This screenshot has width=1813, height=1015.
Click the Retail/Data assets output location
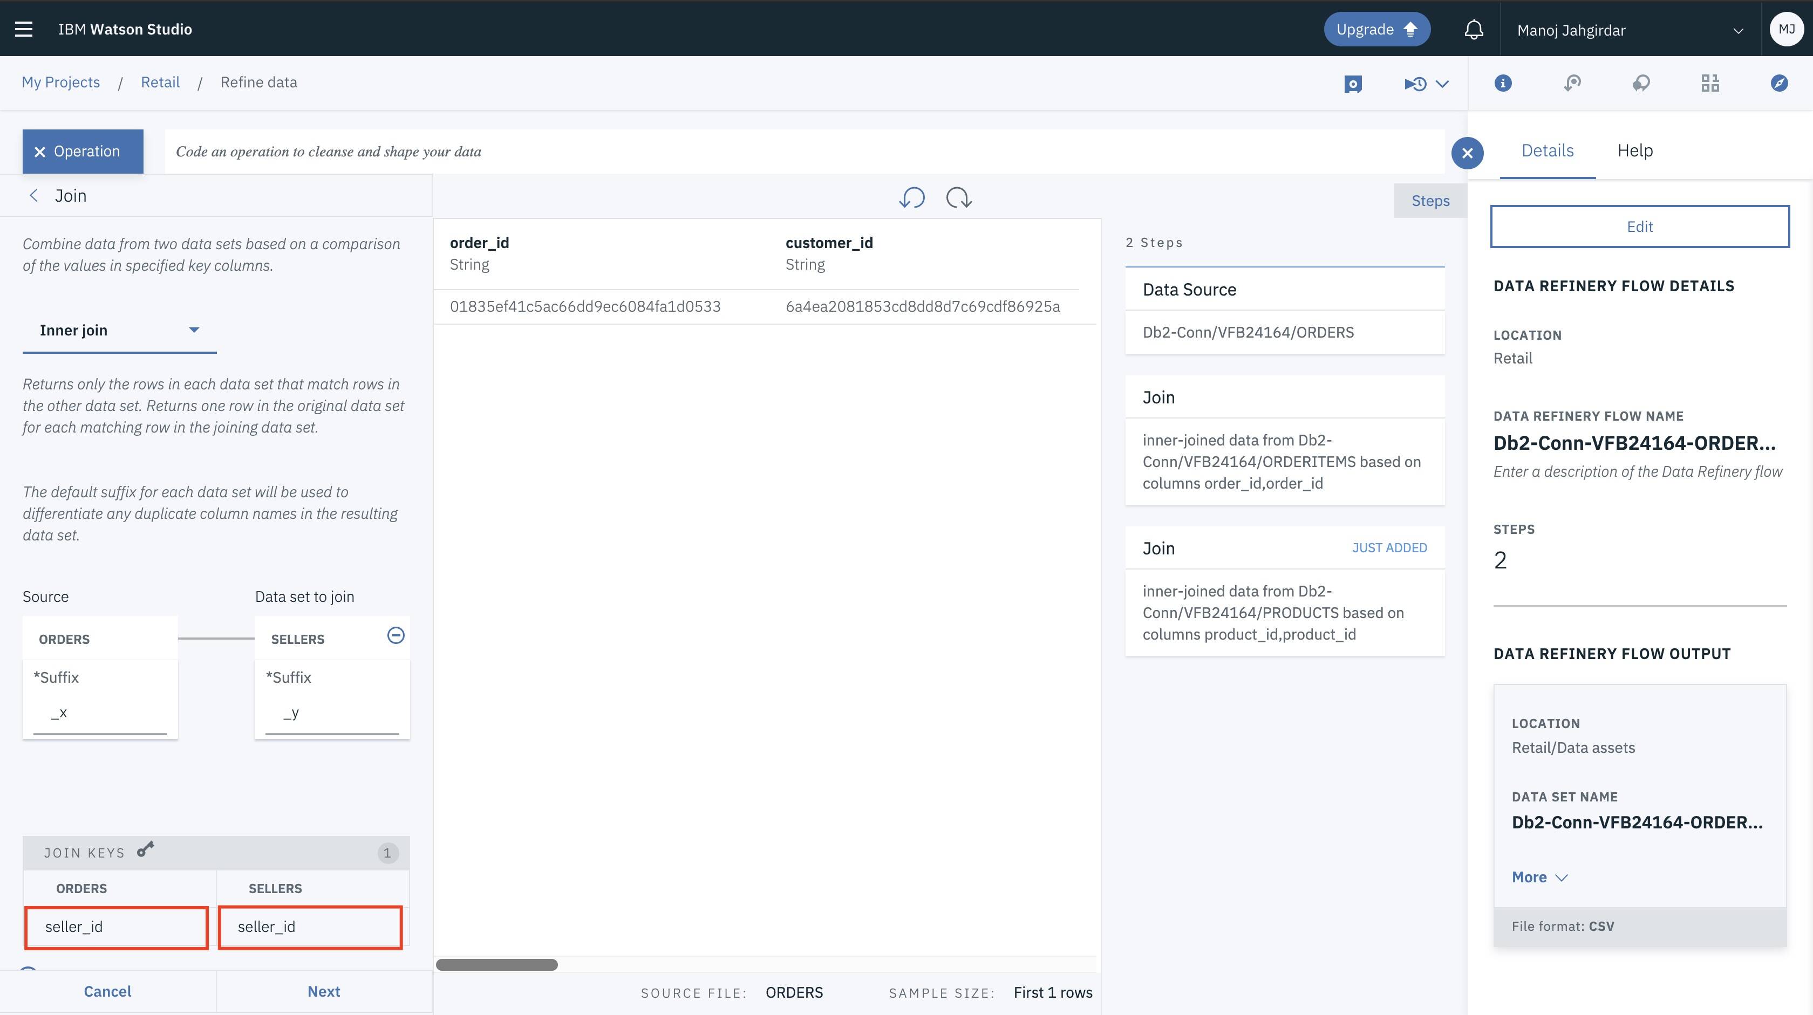1573,747
